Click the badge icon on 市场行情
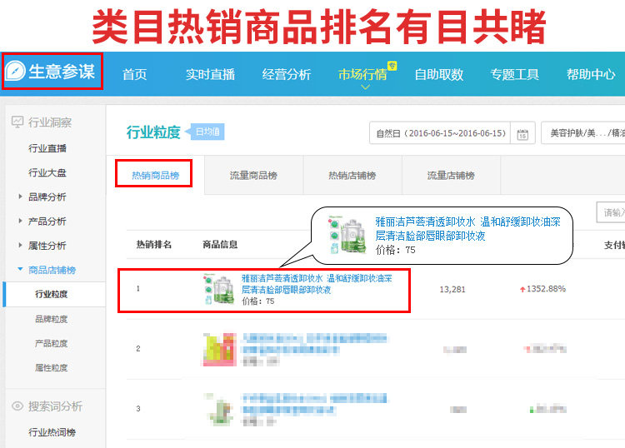Viewport: 625px width, 448px height. [392, 66]
